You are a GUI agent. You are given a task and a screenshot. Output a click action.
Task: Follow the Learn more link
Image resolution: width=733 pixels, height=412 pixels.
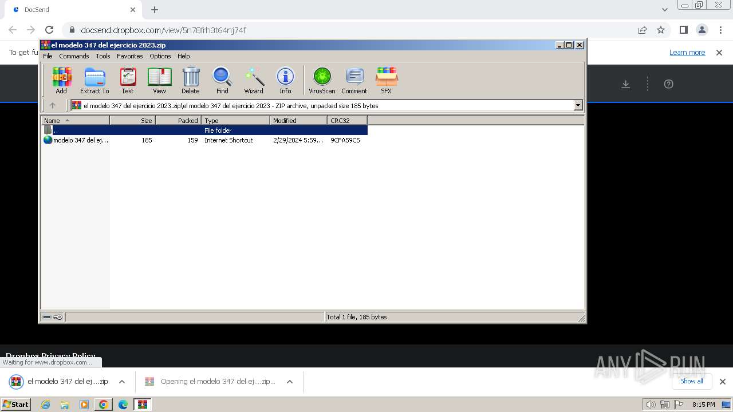tap(687, 52)
